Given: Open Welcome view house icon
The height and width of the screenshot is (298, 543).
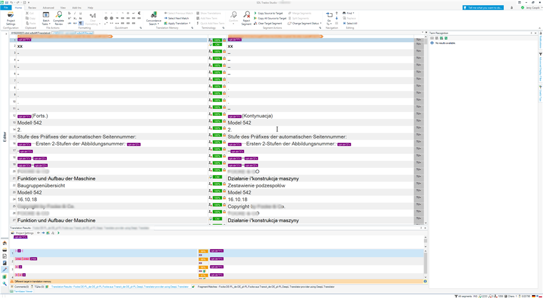Looking at the screenshot, I should coord(5,243).
